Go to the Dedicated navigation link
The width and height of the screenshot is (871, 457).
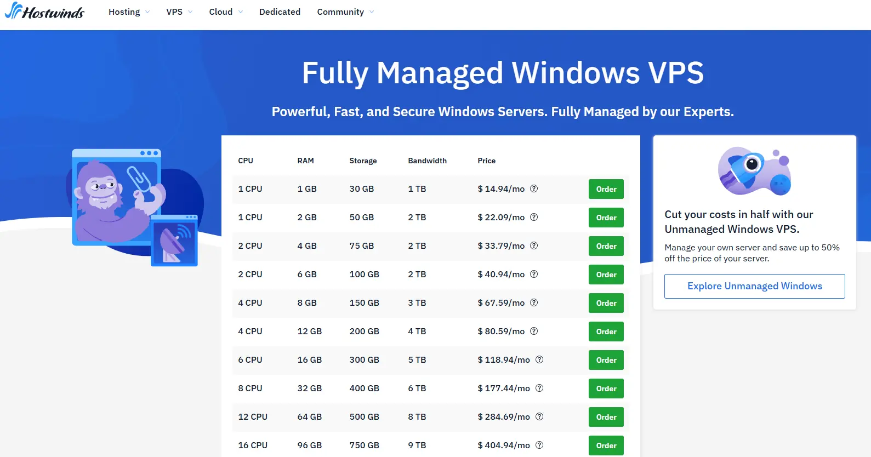(280, 12)
